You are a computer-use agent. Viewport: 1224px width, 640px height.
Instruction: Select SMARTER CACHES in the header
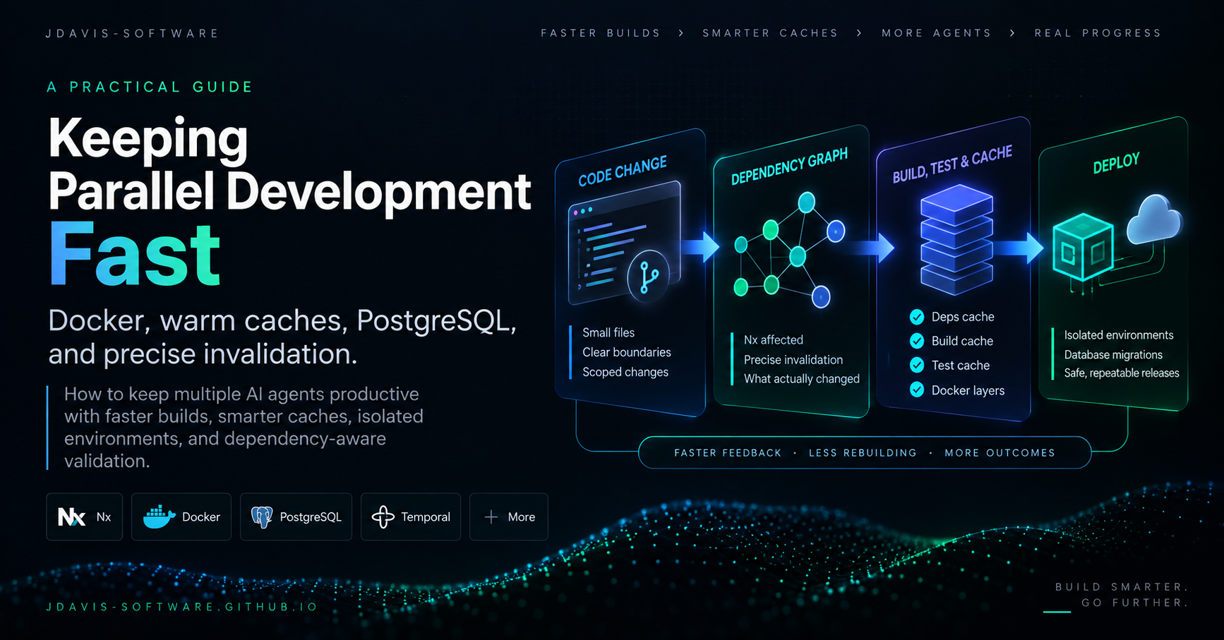pyautogui.click(x=770, y=33)
